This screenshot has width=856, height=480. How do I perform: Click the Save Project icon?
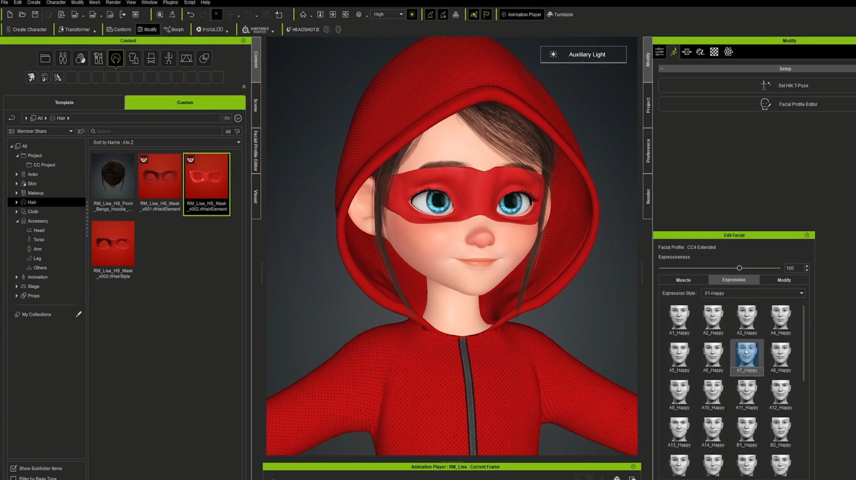35,14
